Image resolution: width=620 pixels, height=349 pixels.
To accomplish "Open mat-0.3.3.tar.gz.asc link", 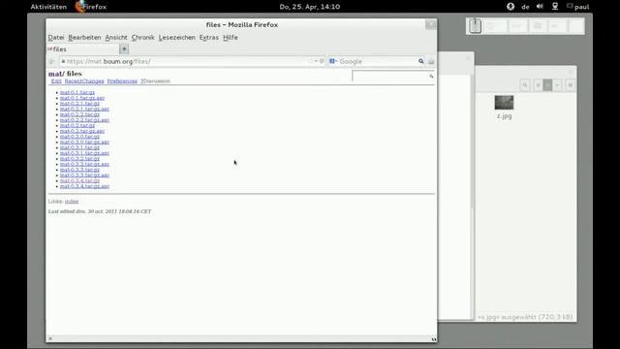I will pos(84,175).
